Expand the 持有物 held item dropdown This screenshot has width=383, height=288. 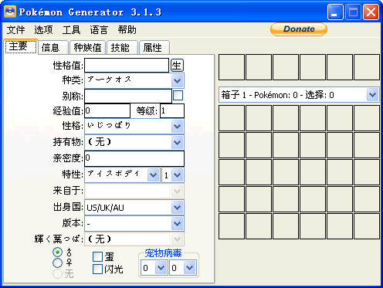tap(177, 142)
